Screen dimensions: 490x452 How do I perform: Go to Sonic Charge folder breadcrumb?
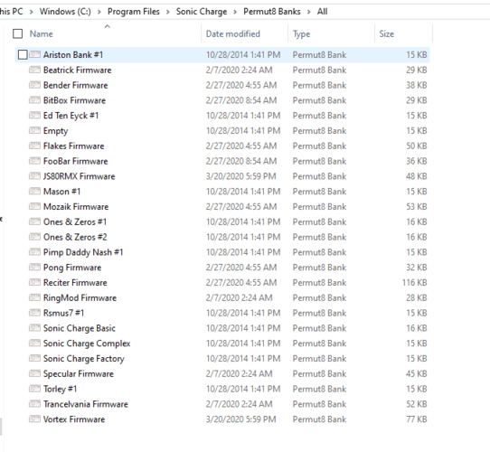click(202, 12)
